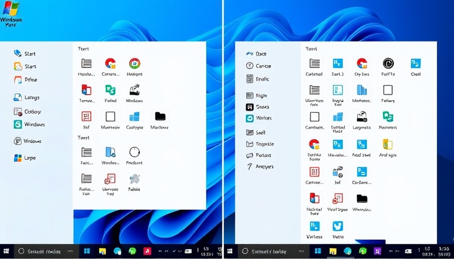This screenshot has height=259, width=454.
Task: Open the blue buildings 'Martoiree' tile in right menu
Action: [362, 94]
